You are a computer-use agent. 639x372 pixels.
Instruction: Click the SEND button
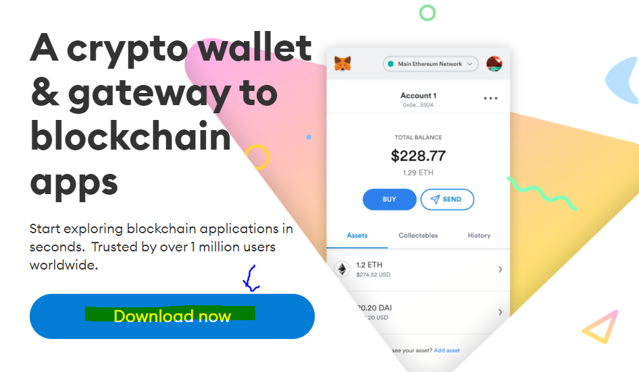pyautogui.click(x=447, y=199)
